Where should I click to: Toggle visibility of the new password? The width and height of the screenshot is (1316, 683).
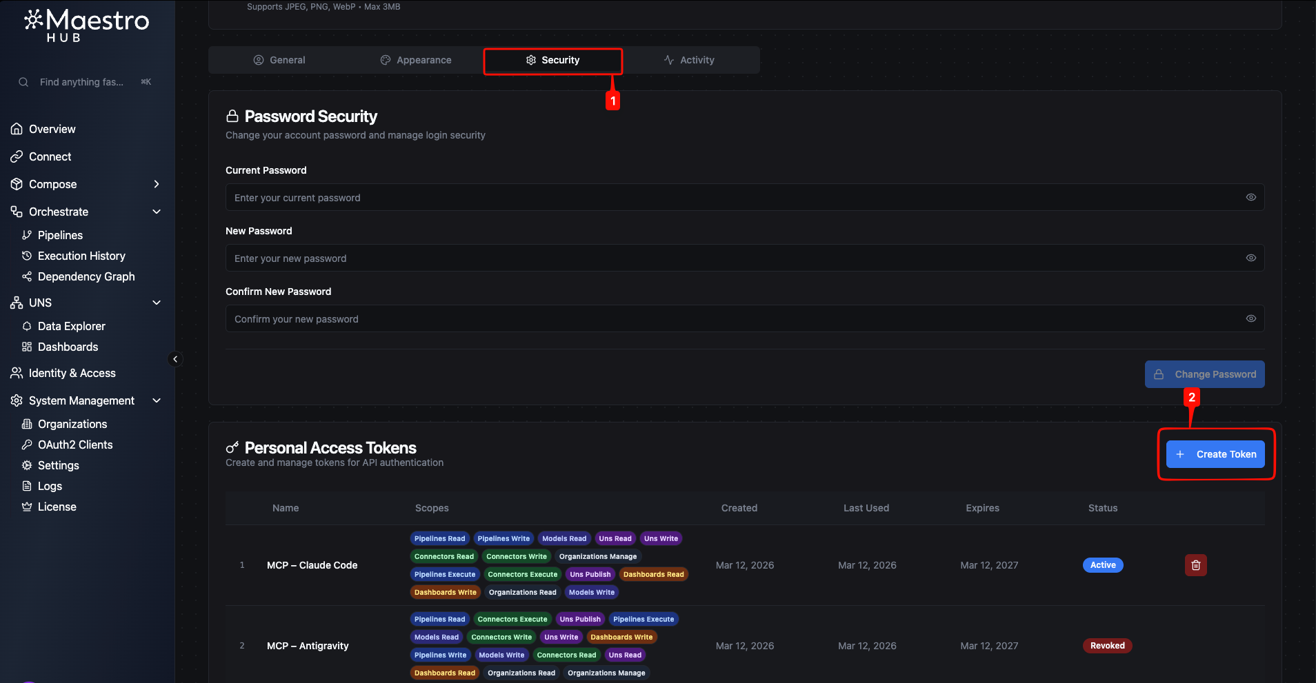click(1250, 258)
